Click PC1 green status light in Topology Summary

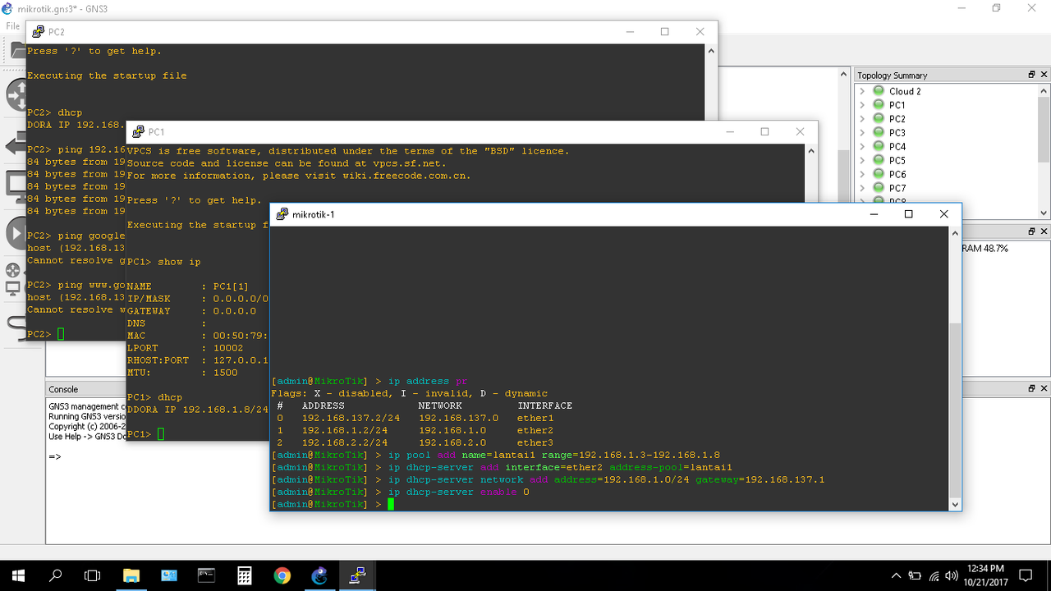click(x=877, y=105)
